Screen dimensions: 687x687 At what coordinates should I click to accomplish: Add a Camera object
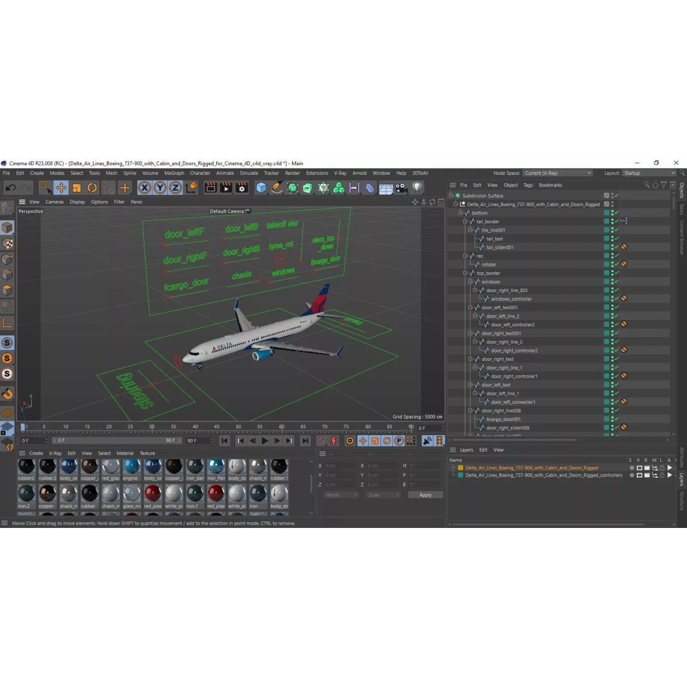(401, 188)
